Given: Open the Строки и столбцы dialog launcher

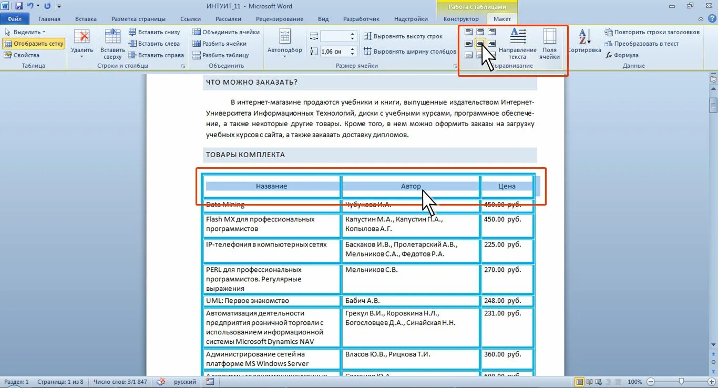Looking at the screenshot, I should [183, 66].
